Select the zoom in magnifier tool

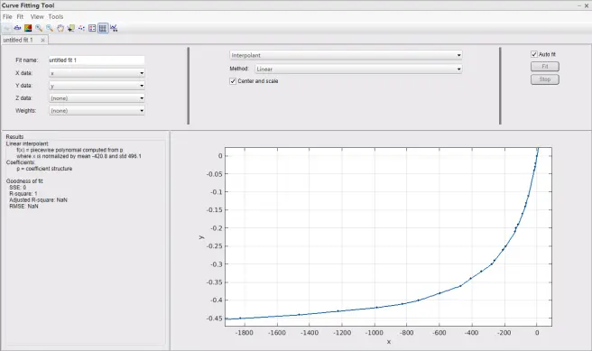[x=39, y=28]
